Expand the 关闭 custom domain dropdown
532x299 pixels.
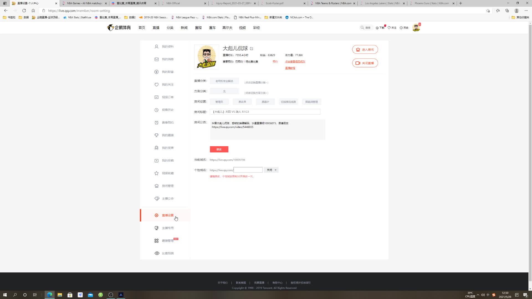[271, 170]
